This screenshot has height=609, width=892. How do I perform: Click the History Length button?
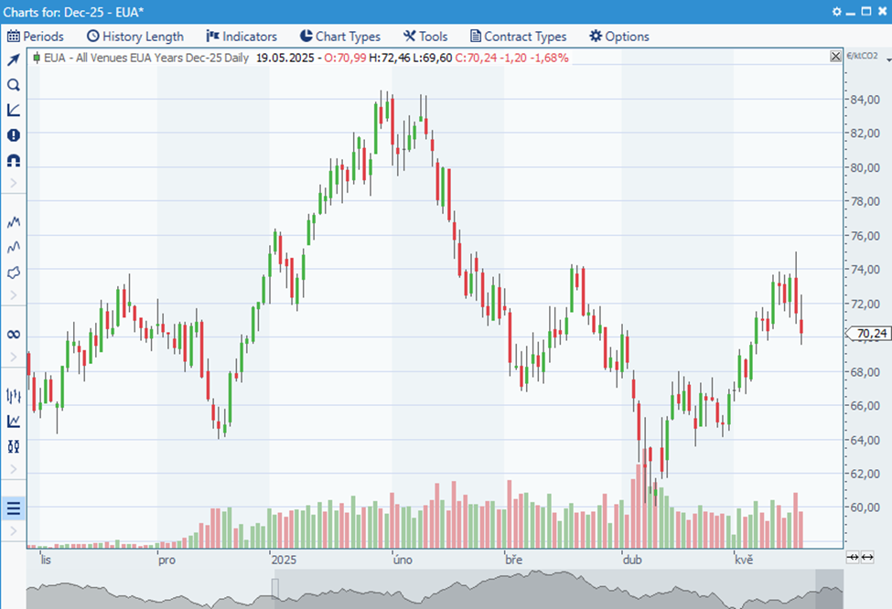pyautogui.click(x=134, y=37)
